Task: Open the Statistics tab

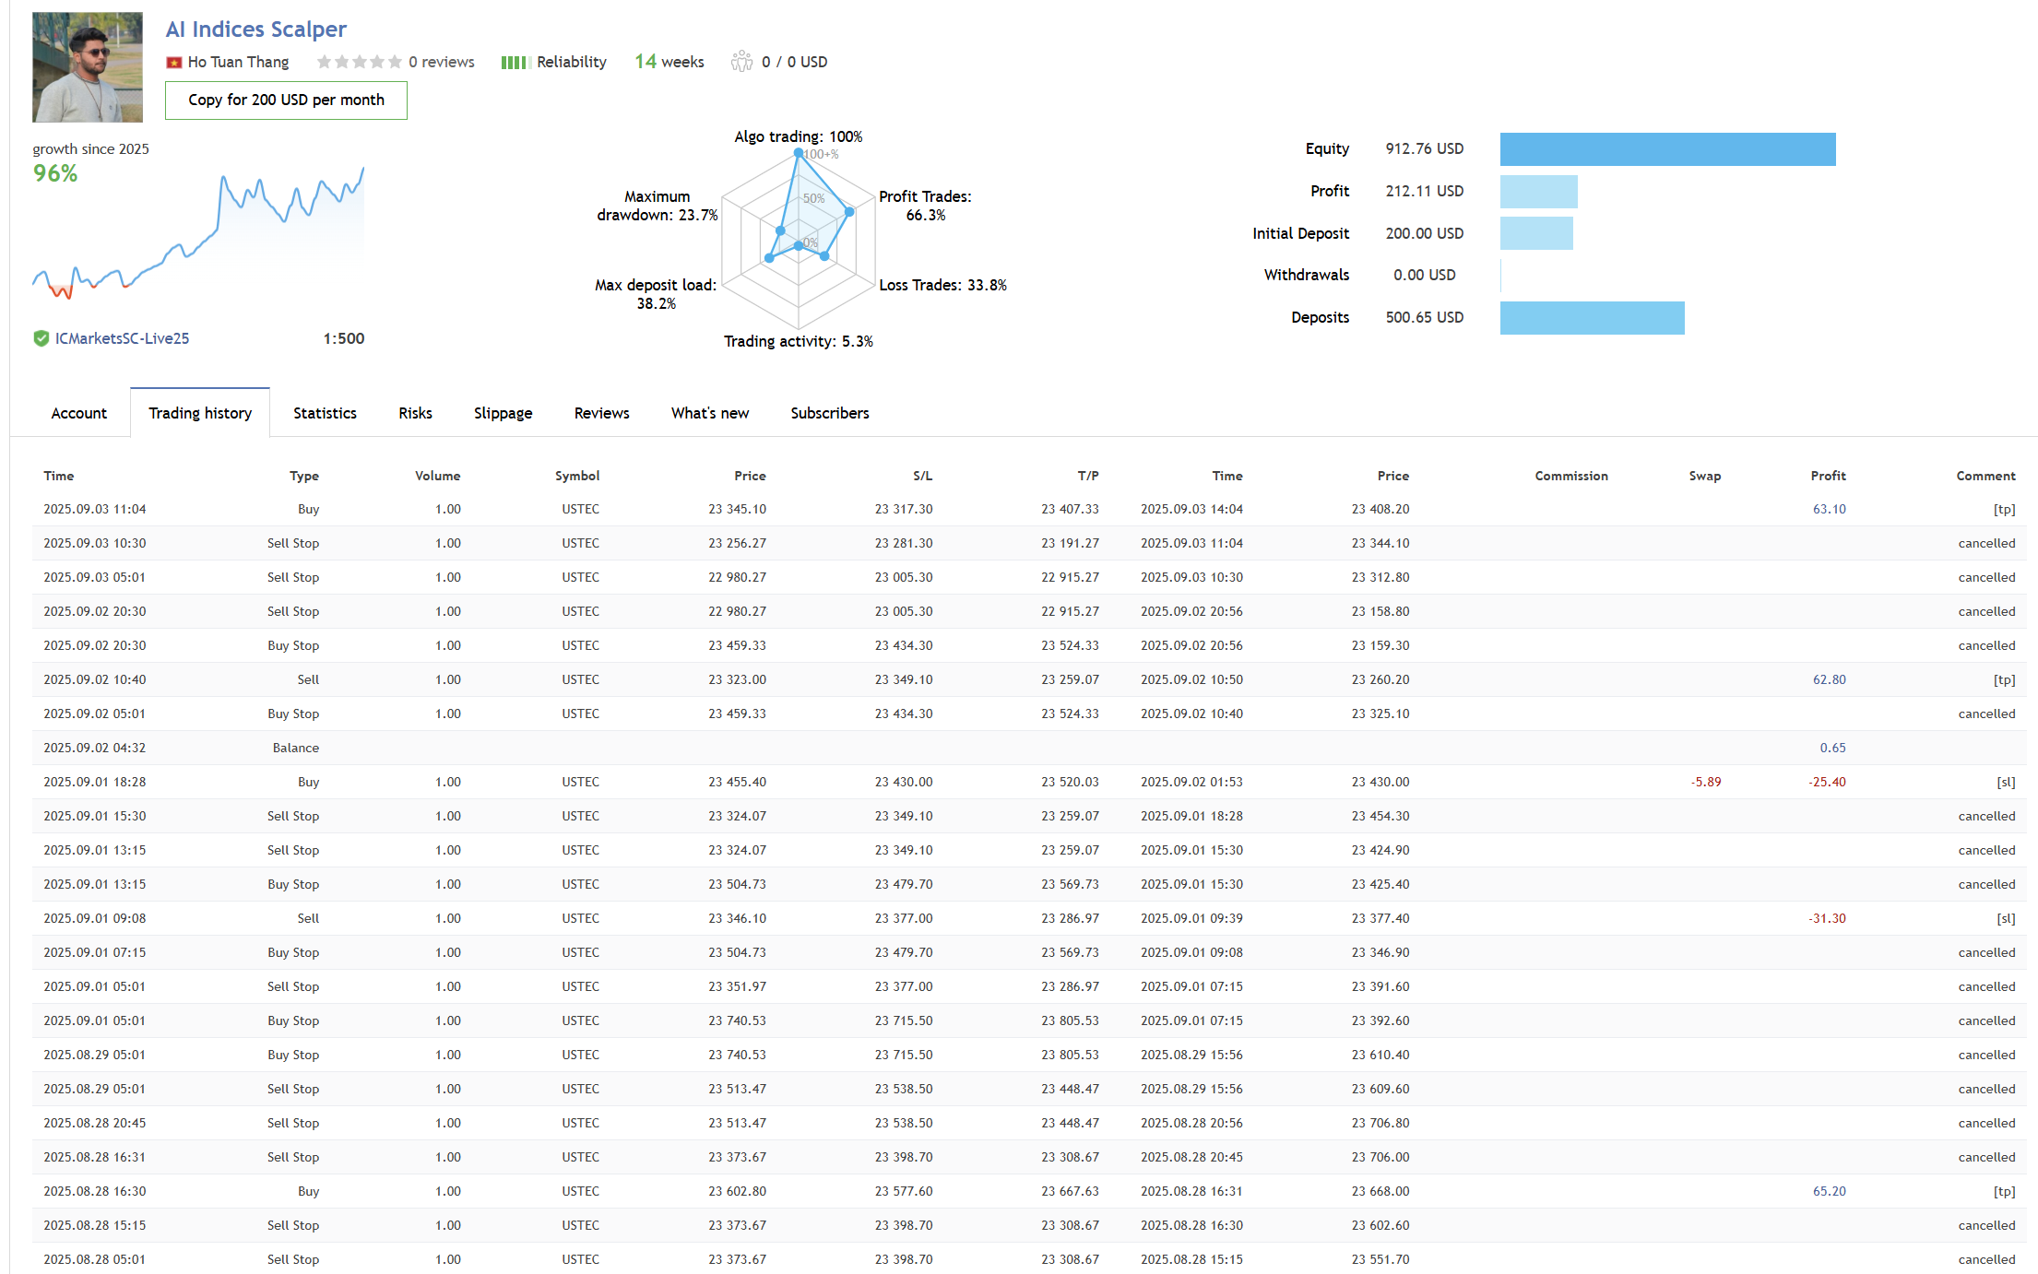Action: [325, 413]
